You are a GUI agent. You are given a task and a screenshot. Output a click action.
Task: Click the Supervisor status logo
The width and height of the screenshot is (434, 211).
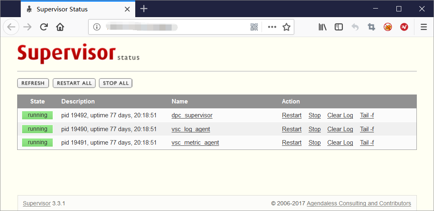tap(78, 53)
